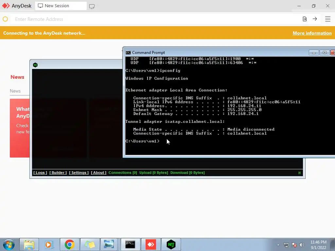Screen dimensions: 335x251
Task: Click the ipconfig command line
Action: point(153,71)
